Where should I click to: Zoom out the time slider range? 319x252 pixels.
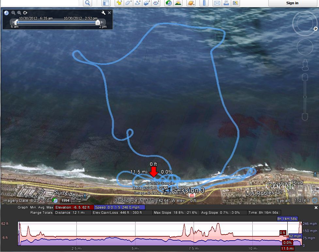click(13, 13)
